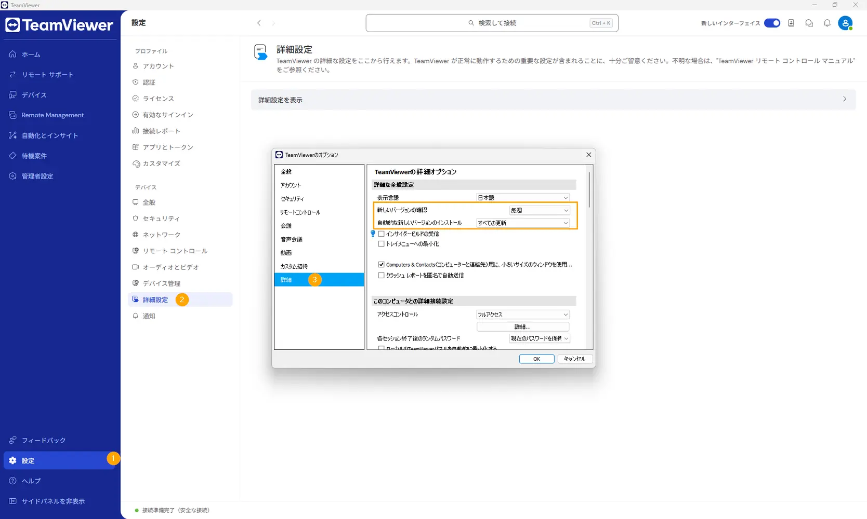The image size is (867, 519).
Task: Open the 自動的な新しいバージョンのインストール dropdown
Action: [523, 223]
